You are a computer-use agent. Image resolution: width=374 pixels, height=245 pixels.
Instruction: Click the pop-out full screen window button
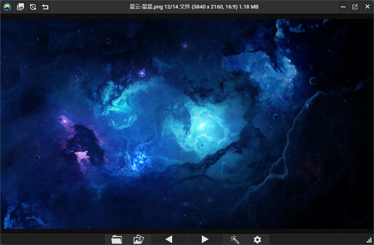click(355, 7)
